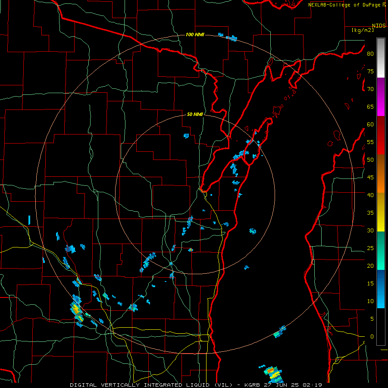Pick the purple-magenta segment of the color scale
This screenshot has width=388, height=388.
click(381, 97)
